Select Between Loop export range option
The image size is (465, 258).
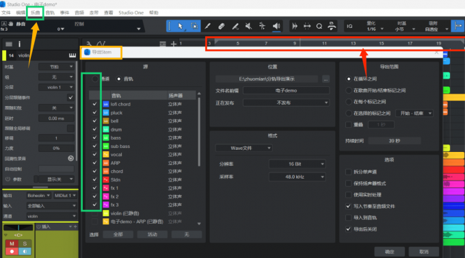pos(349,79)
